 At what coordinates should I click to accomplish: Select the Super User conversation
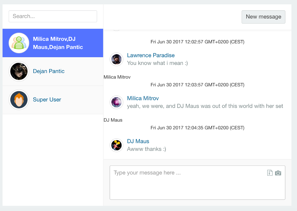(53, 100)
